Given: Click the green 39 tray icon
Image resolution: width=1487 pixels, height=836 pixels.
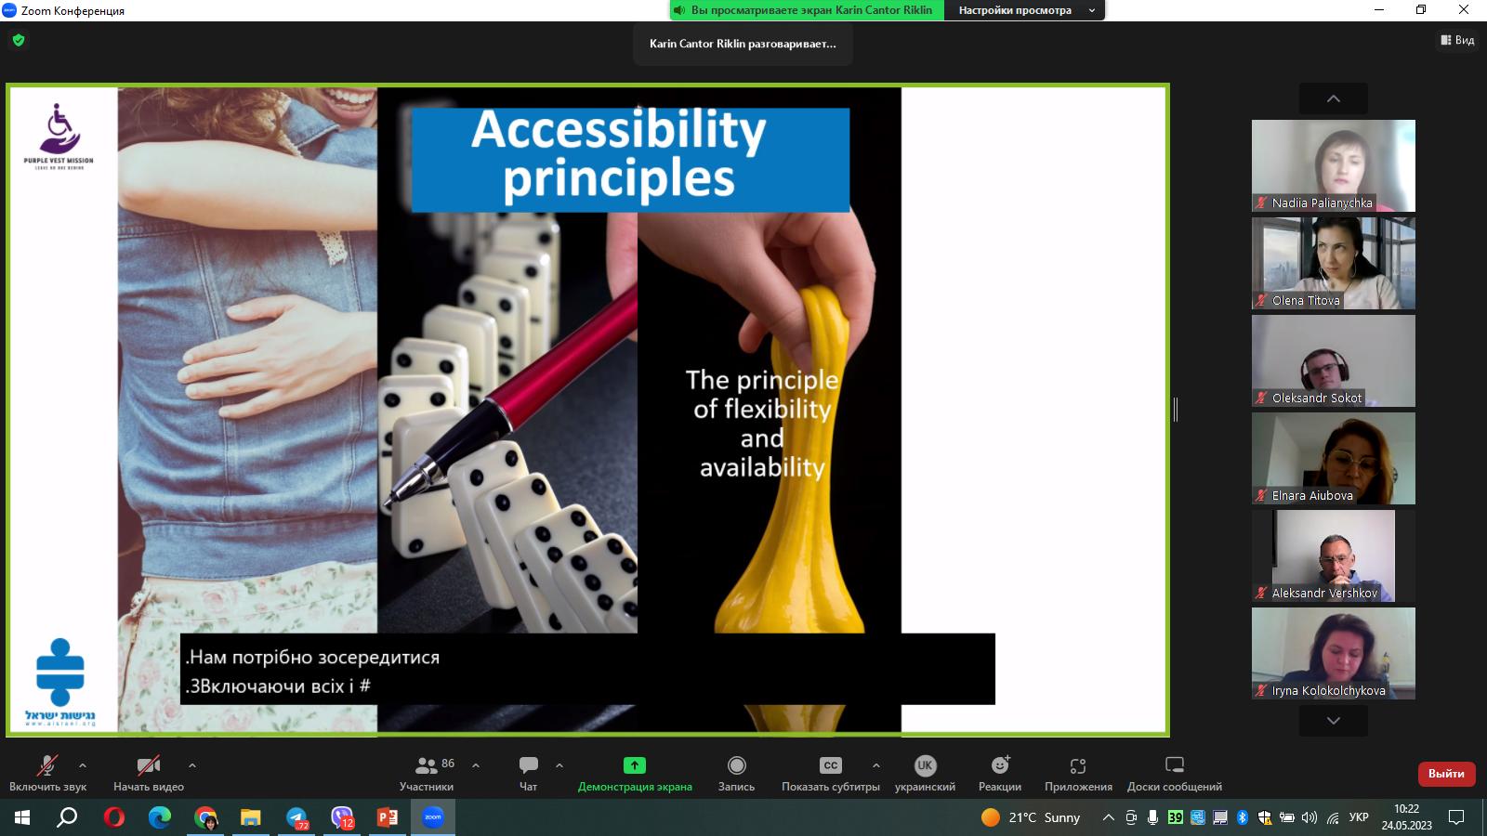Looking at the screenshot, I should coord(1176,817).
